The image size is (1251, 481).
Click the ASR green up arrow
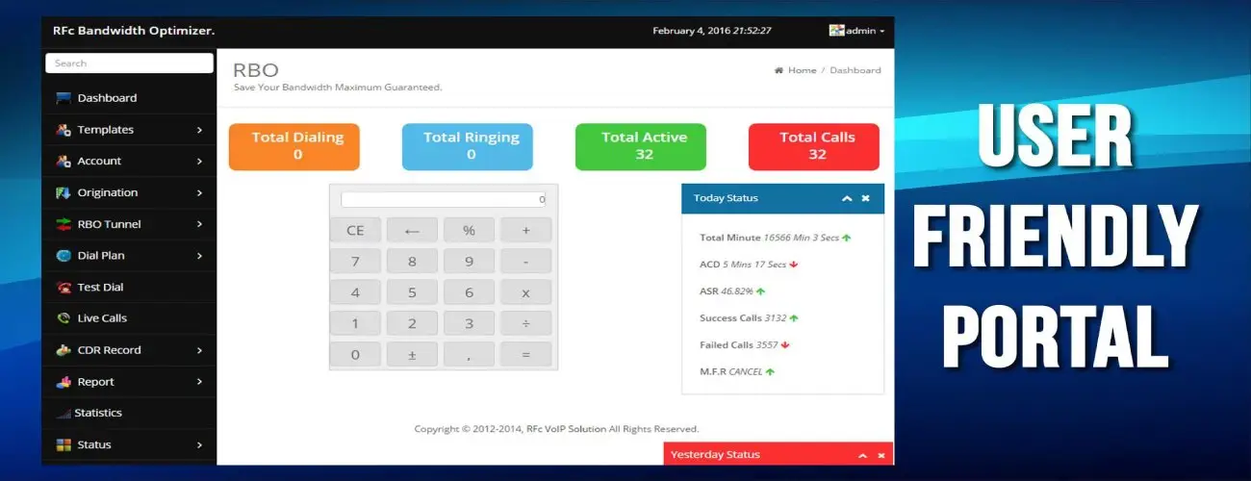point(760,291)
